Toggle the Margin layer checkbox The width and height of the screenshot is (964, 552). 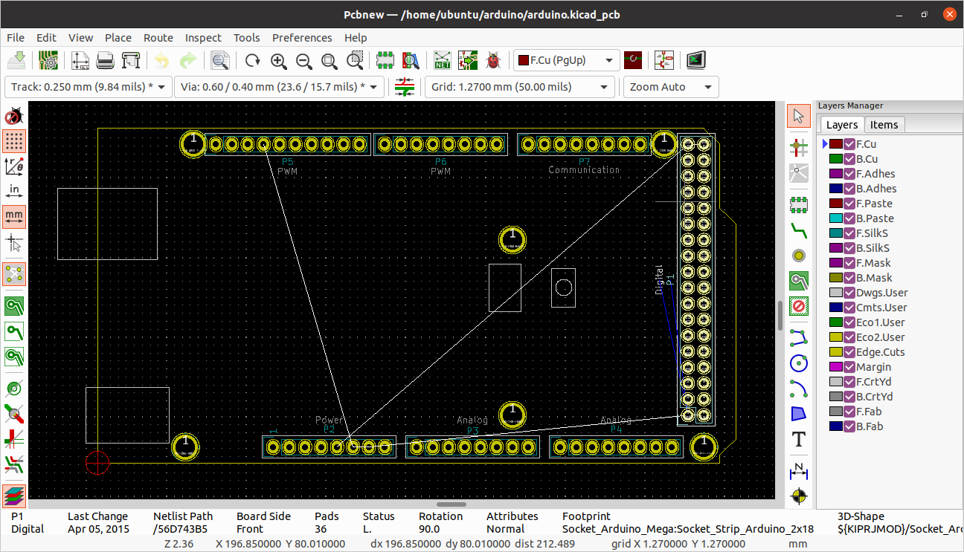click(x=849, y=367)
